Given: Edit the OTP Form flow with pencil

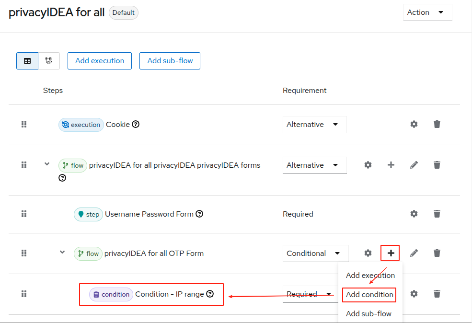Looking at the screenshot, I should (414, 253).
